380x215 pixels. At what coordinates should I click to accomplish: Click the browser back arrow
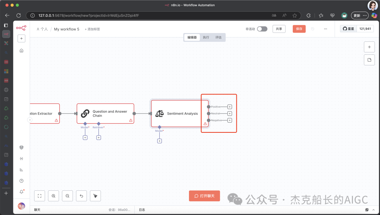(7, 15)
